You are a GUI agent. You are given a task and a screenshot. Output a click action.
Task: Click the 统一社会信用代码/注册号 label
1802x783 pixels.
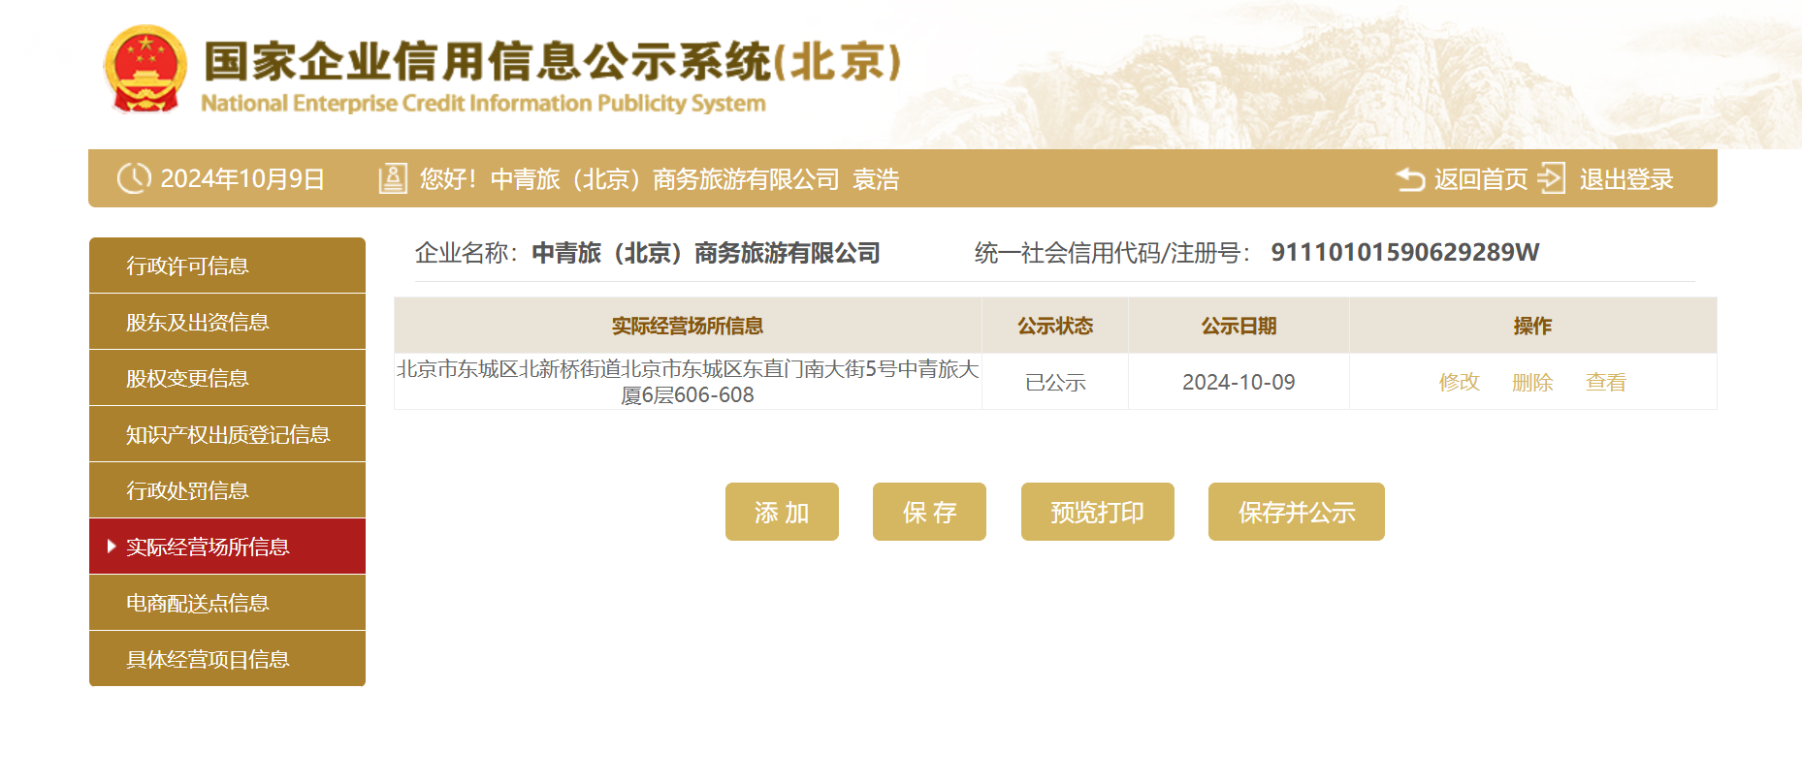[x=1113, y=253]
